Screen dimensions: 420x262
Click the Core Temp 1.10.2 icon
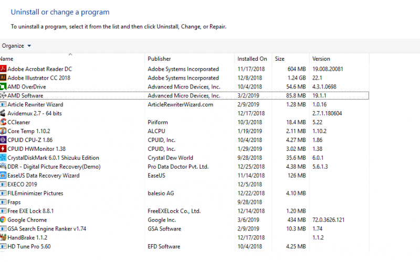click(x=3, y=130)
